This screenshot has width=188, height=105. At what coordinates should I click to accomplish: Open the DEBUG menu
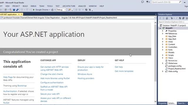33,6
